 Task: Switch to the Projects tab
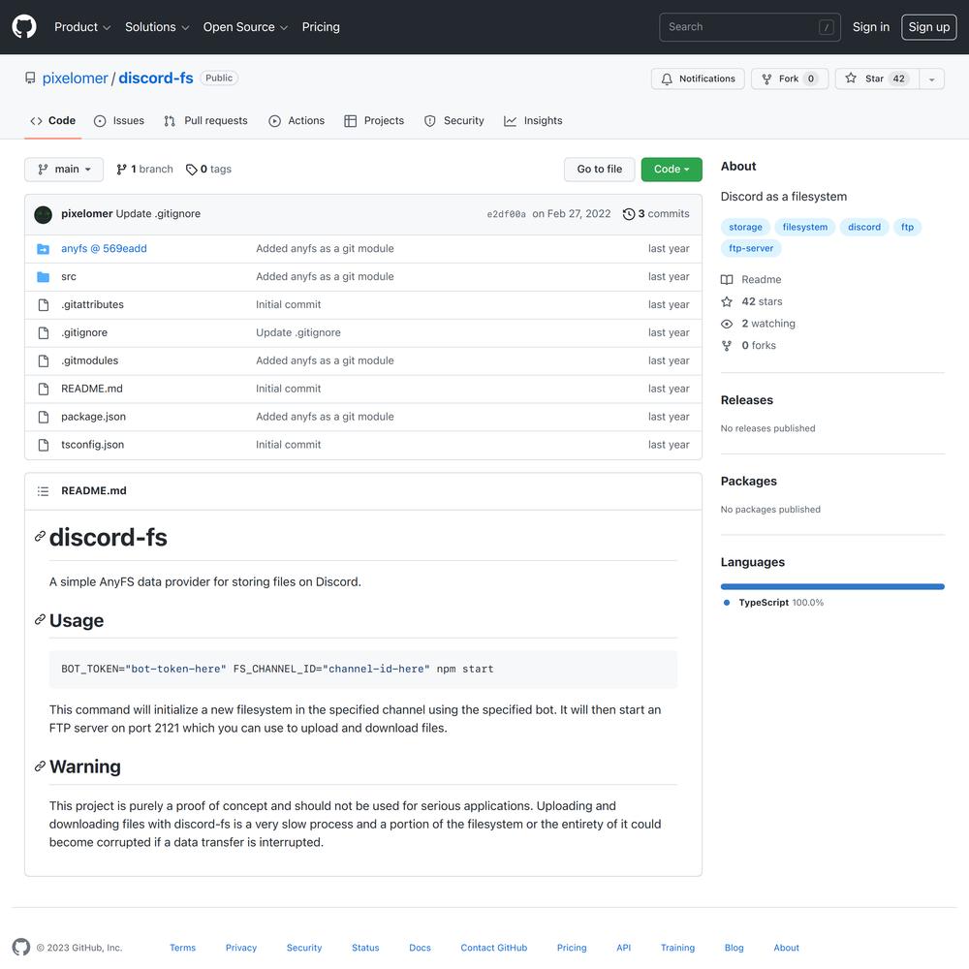[x=374, y=121]
